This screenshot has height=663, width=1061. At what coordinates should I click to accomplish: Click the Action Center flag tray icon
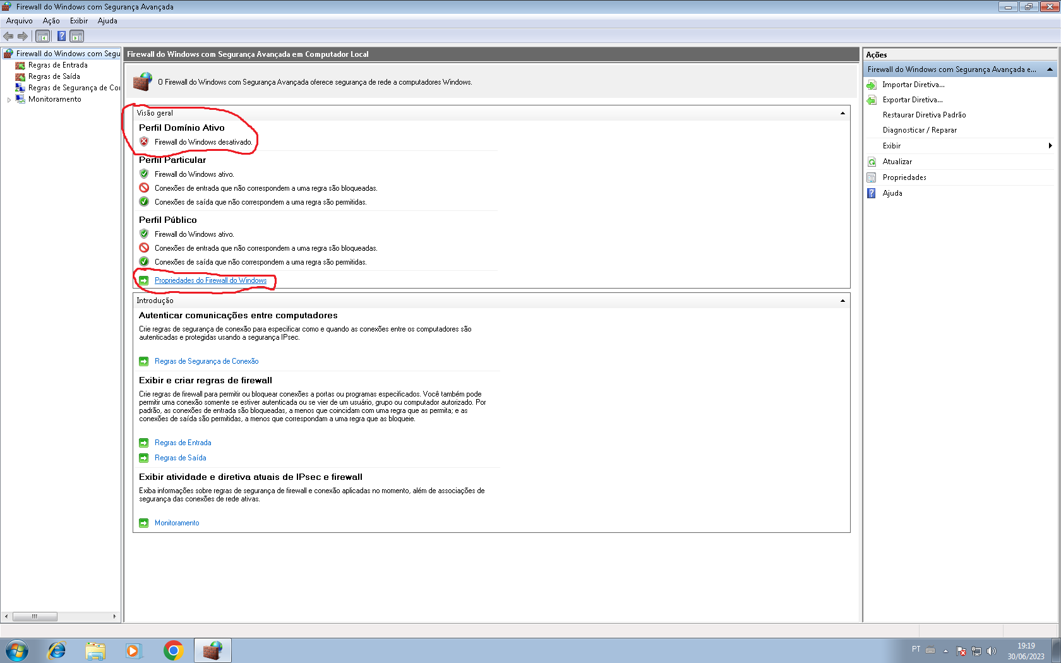click(x=961, y=651)
